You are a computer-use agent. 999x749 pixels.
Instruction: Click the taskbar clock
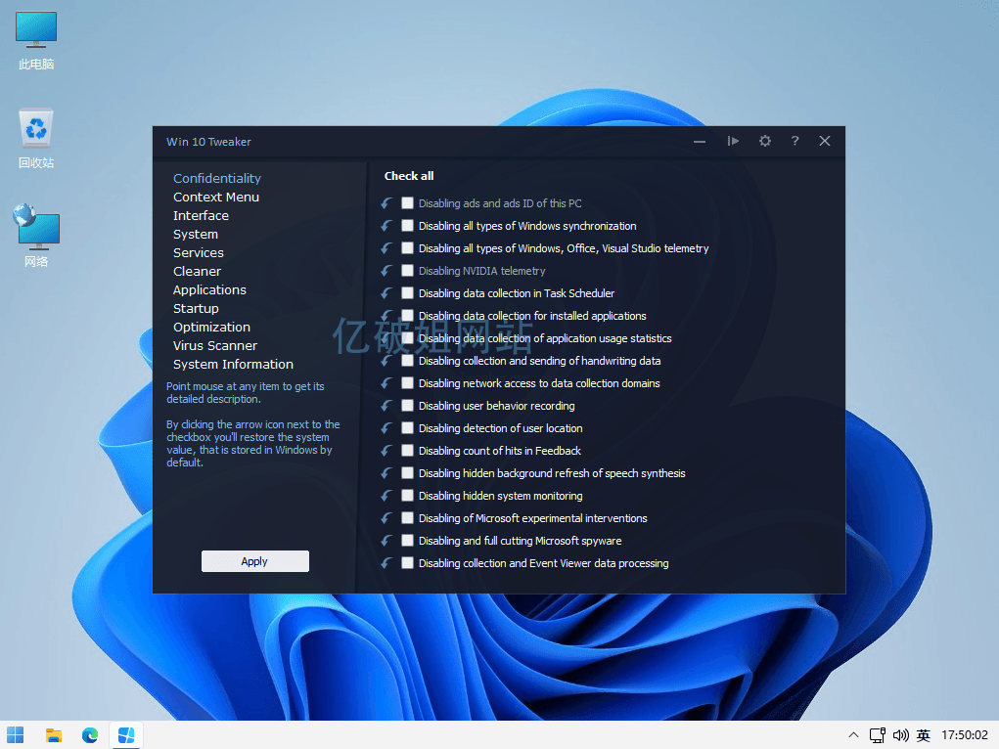[x=964, y=735]
